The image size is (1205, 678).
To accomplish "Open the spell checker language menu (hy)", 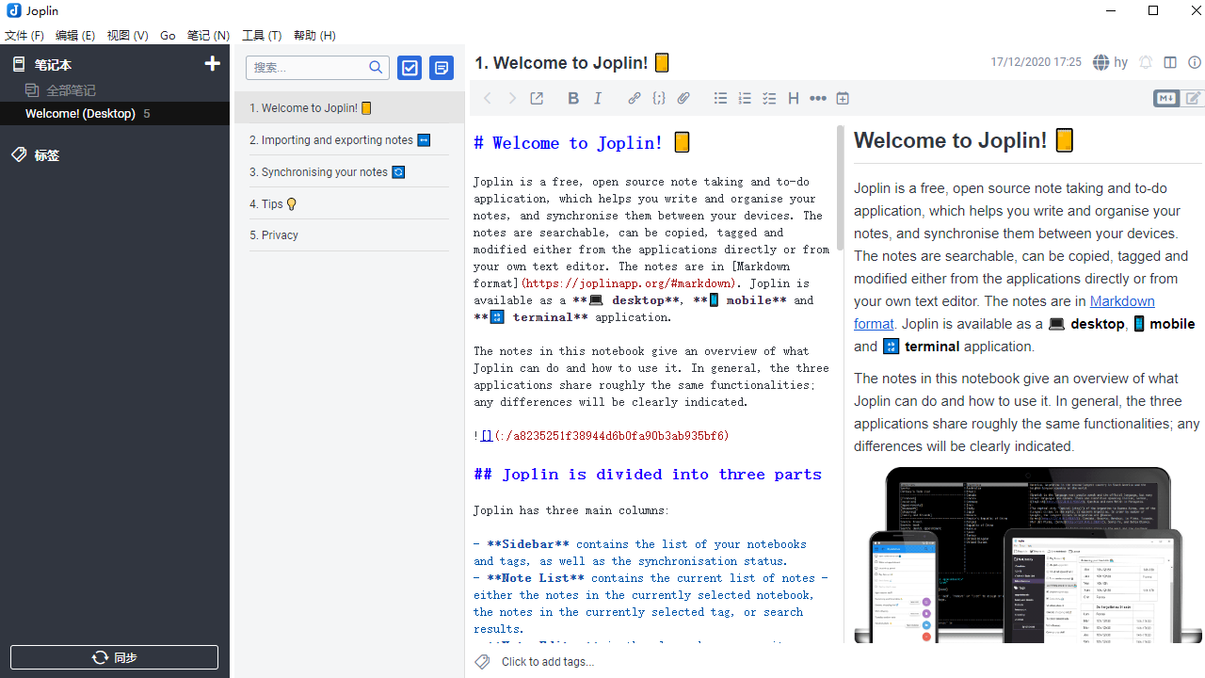I will point(1110,63).
